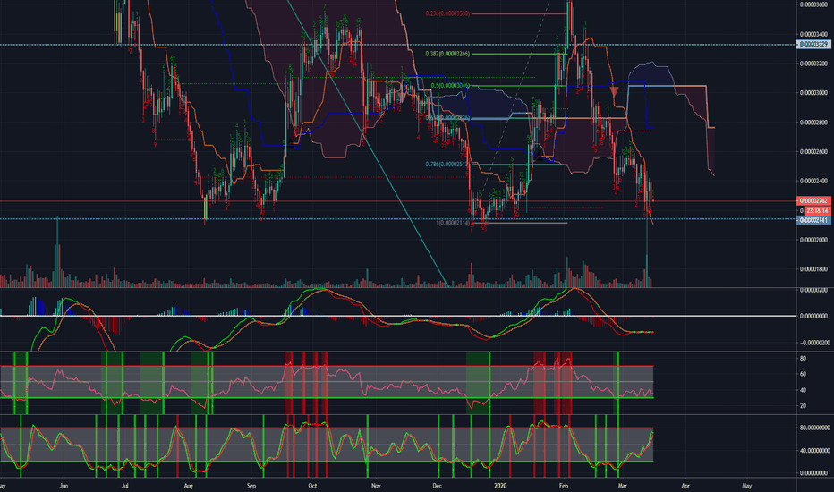This screenshot has width=834, height=492.
Task: Click the 0.00002800 price axis label
Action: 813,123
